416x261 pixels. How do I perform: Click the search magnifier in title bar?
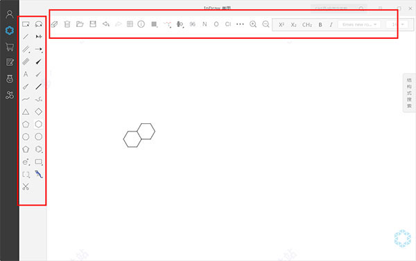pos(361,8)
